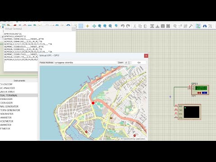Toggle the grid dots display icon
The image size is (216, 162).
(x=81, y=26)
